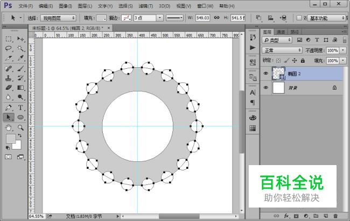Select the Horizontal Type tool
Screen dimensions: 350x221
coord(20,108)
